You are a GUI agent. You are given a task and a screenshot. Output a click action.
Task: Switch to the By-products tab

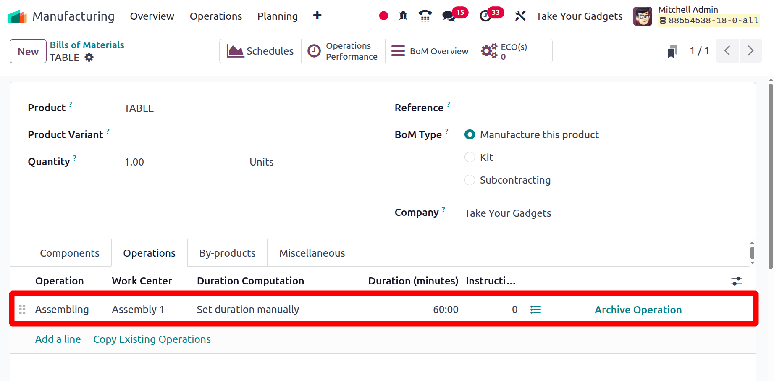click(x=227, y=253)
